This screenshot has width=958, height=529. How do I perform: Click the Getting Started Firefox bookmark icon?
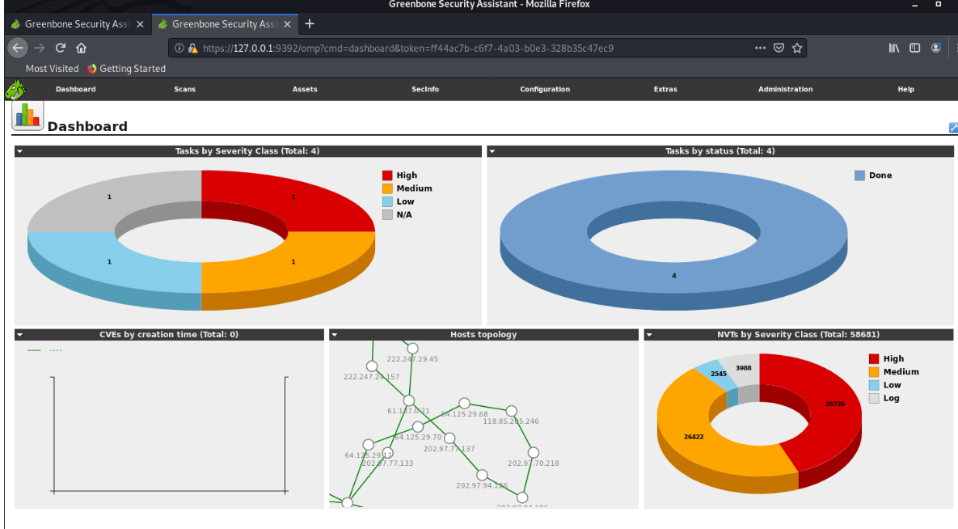tap(92, 69)
